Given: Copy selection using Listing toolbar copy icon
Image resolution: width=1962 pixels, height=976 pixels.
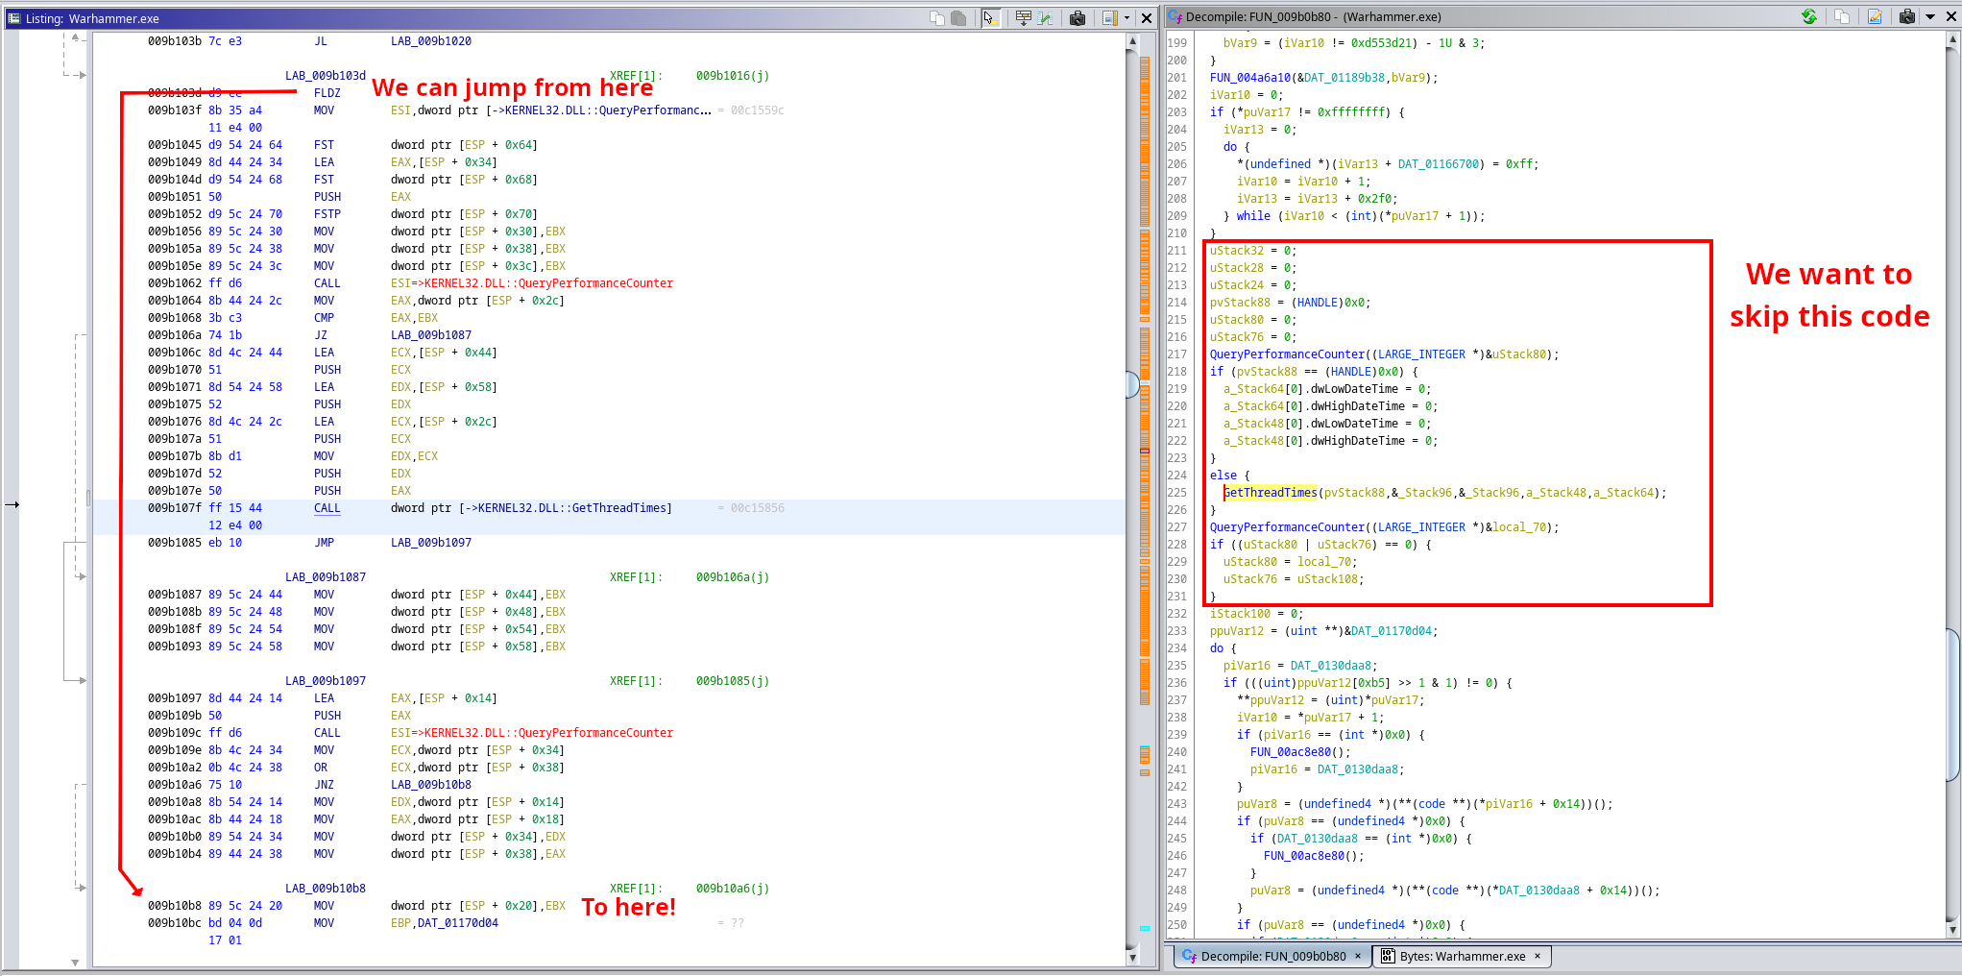Looking at the screenshot, I should (x=936, y=16).
